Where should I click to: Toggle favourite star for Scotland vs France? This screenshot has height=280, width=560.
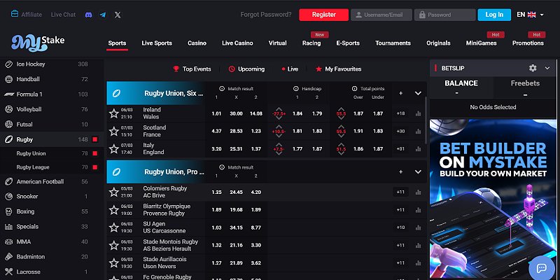(114, 131)
